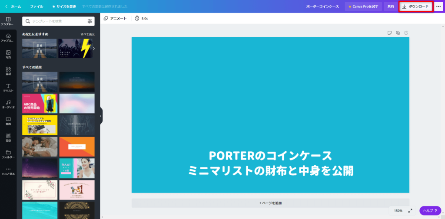Select the teal watercolor template thumbnail
The width and height of the screenshot is (445, 219).
(x=40, y=210)
